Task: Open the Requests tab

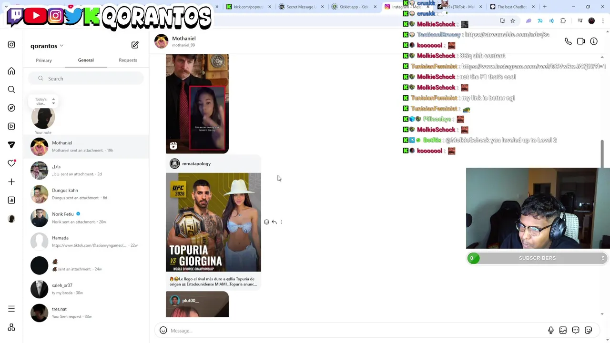Action: (x=128, y=60)
